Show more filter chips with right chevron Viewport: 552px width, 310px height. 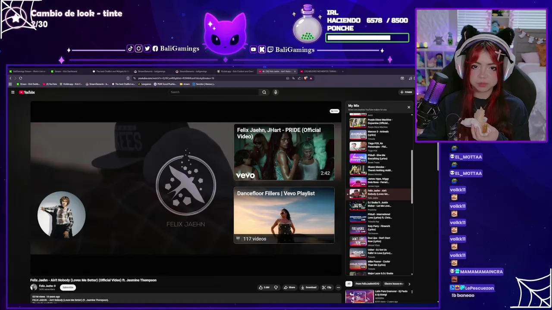click(x=409, y=284)
